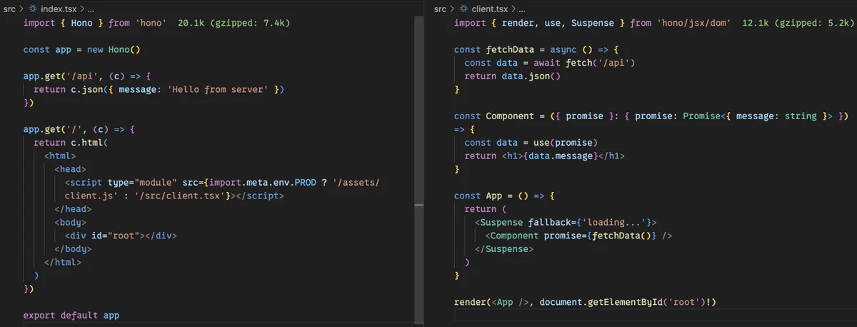Click the 'return c.html(' line

point(71,143)
